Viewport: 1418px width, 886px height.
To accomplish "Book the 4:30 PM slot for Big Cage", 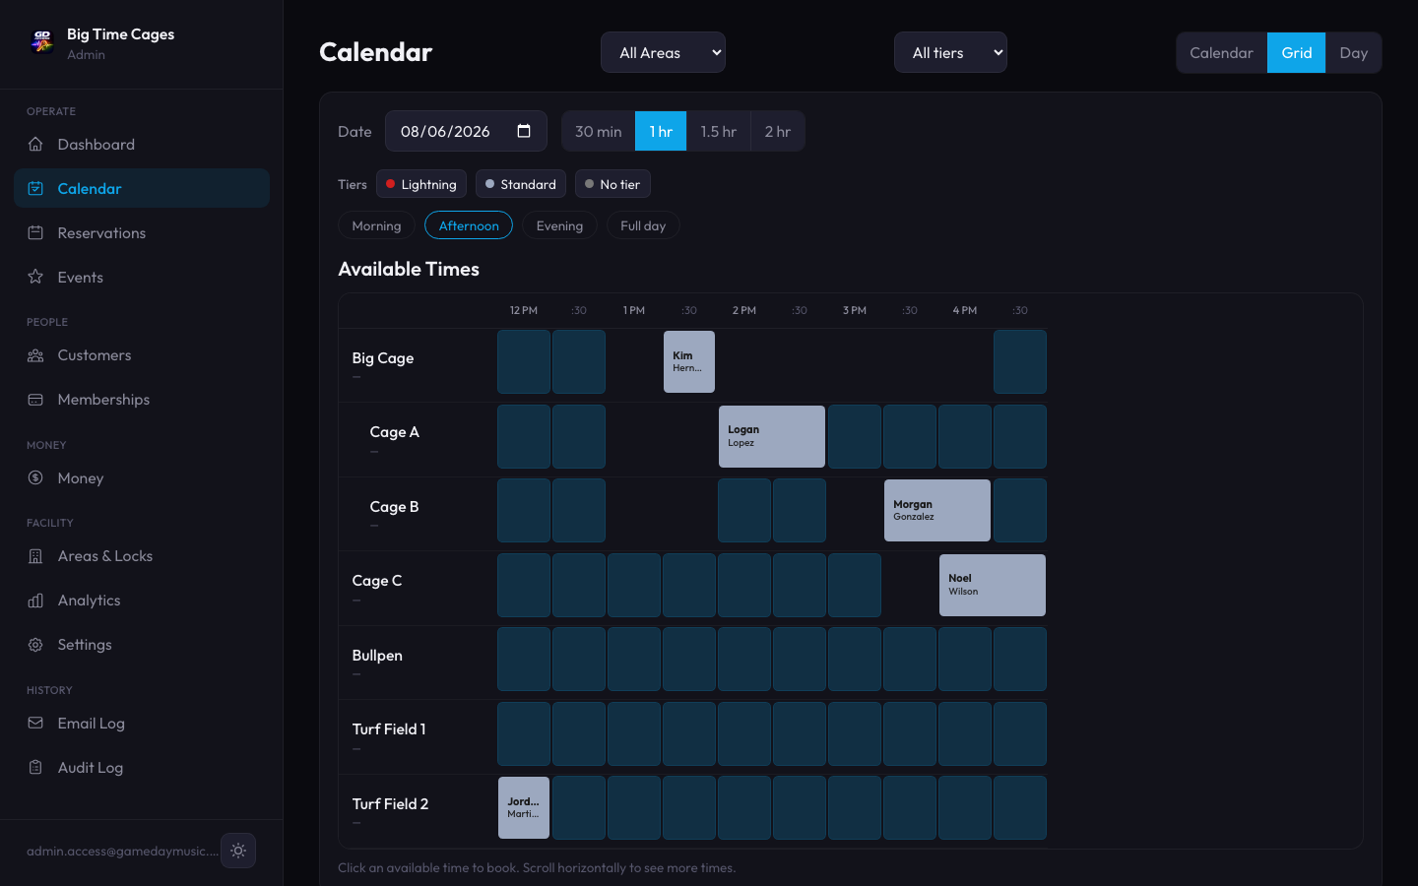I will pos(1020,361).
